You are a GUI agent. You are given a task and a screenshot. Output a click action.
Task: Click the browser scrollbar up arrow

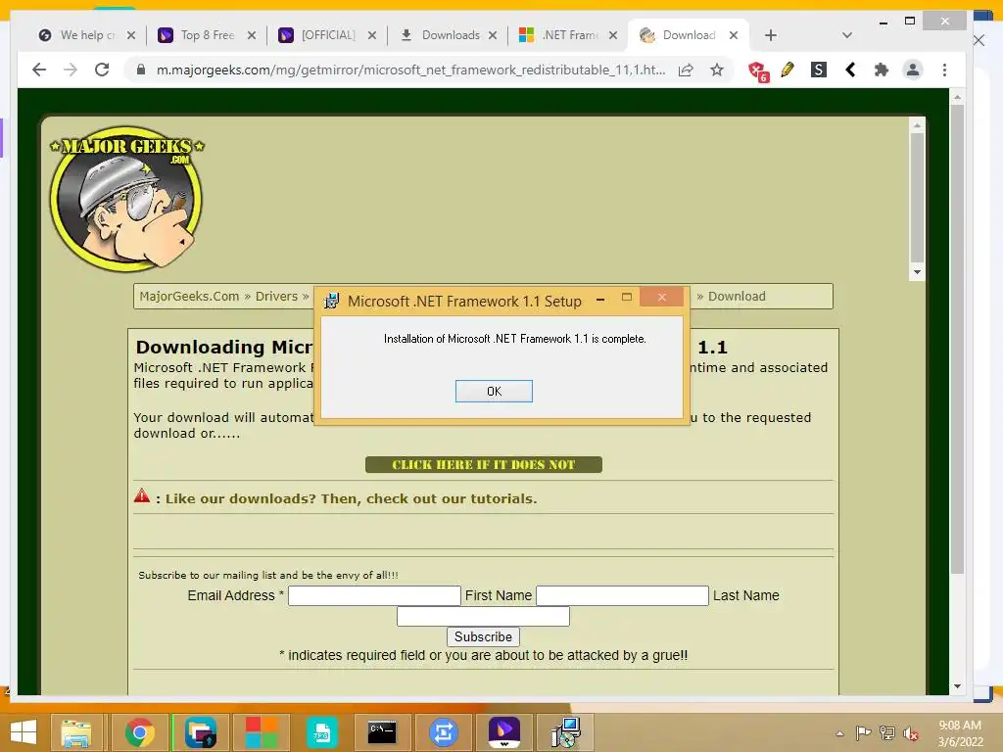coord(957,97)
